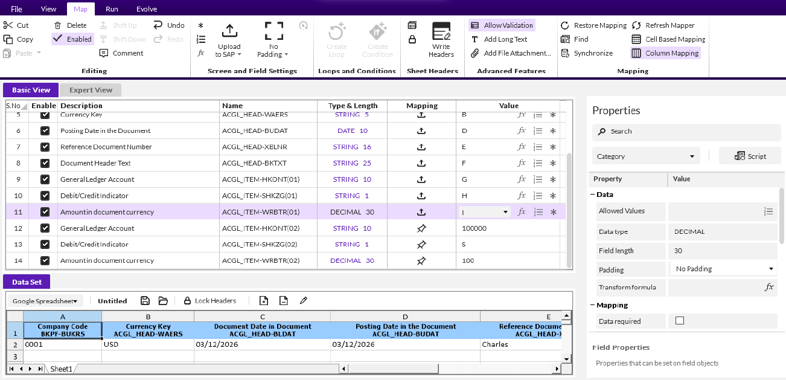Click the sheet icon above the Sheet Headers lock

(412, 25)
